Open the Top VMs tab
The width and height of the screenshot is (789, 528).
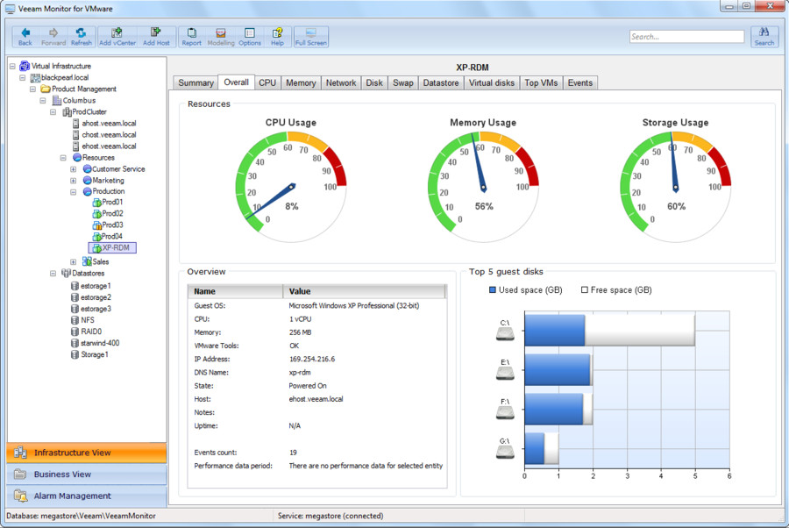pyautogui.click(x=541, y=83)
